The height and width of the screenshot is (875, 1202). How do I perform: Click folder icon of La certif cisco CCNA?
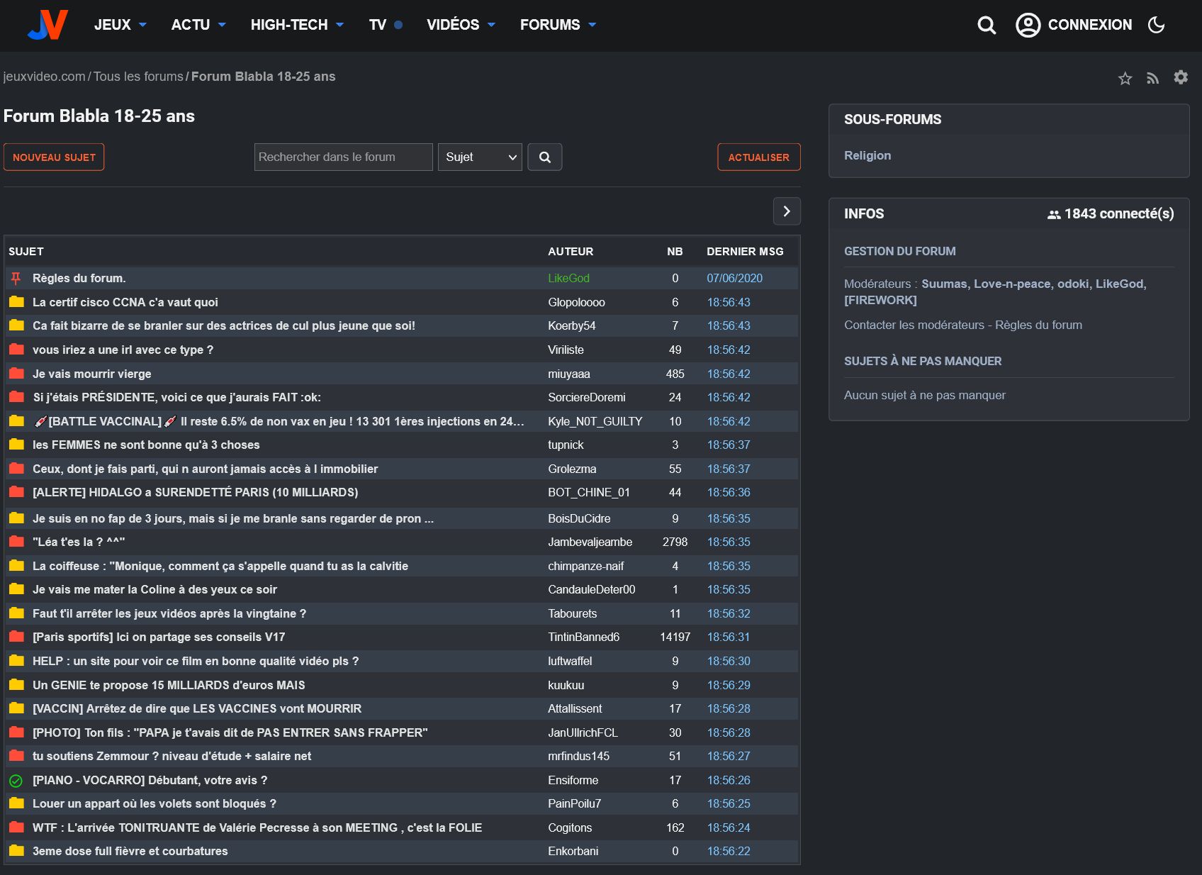[16, 302]
